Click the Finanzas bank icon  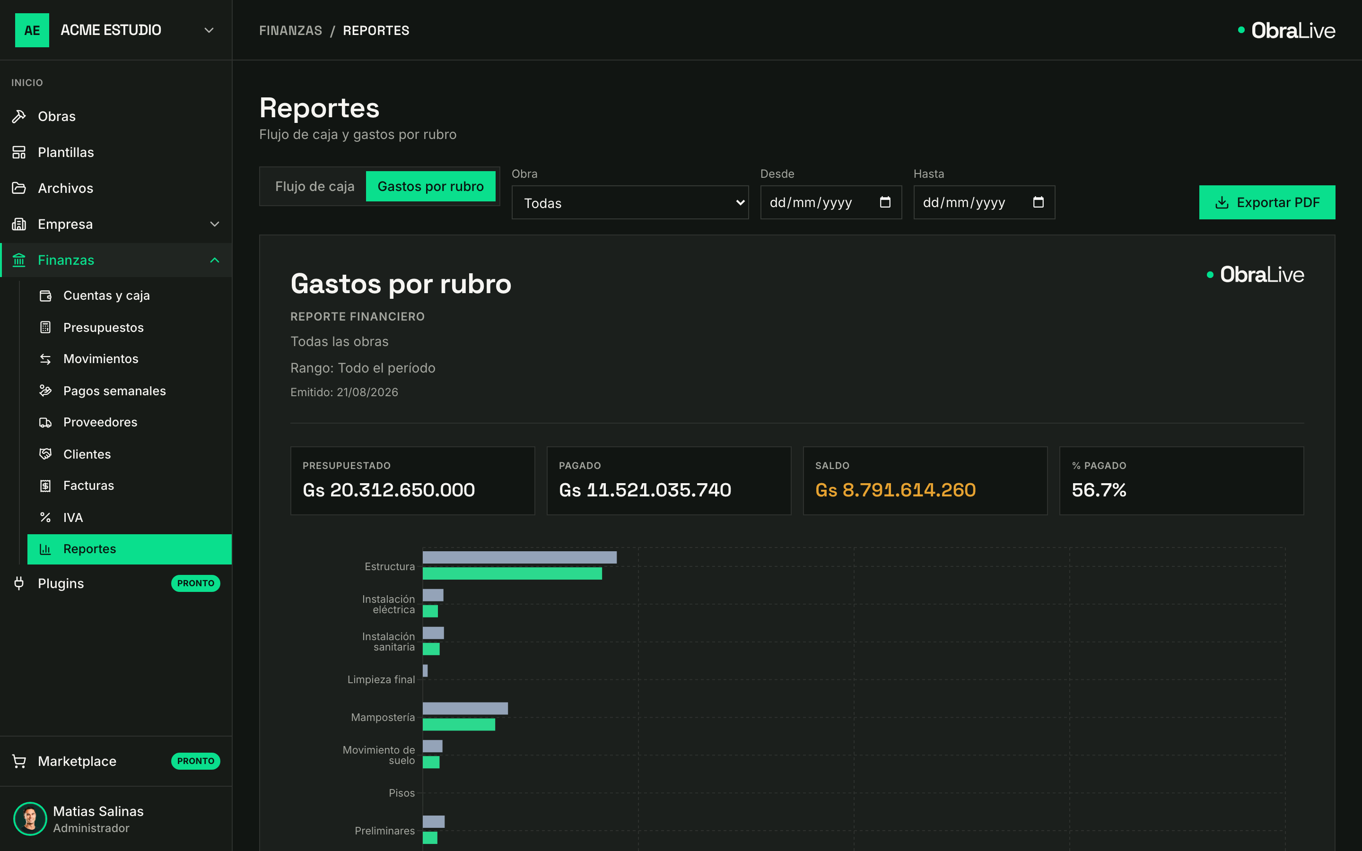point(19,260)
